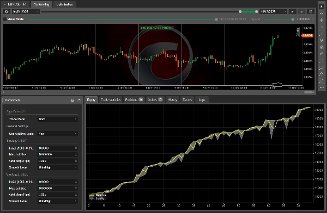This screenshot has width=327, height=213.
Task: Click the Strategy2 SELL Grid Step stepper arrows
Action: point(76,195)
